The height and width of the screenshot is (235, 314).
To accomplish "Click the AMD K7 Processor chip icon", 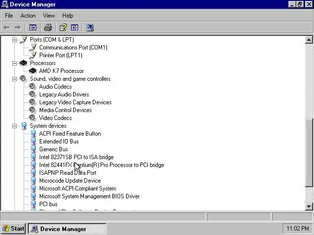I will pos(33,71).
